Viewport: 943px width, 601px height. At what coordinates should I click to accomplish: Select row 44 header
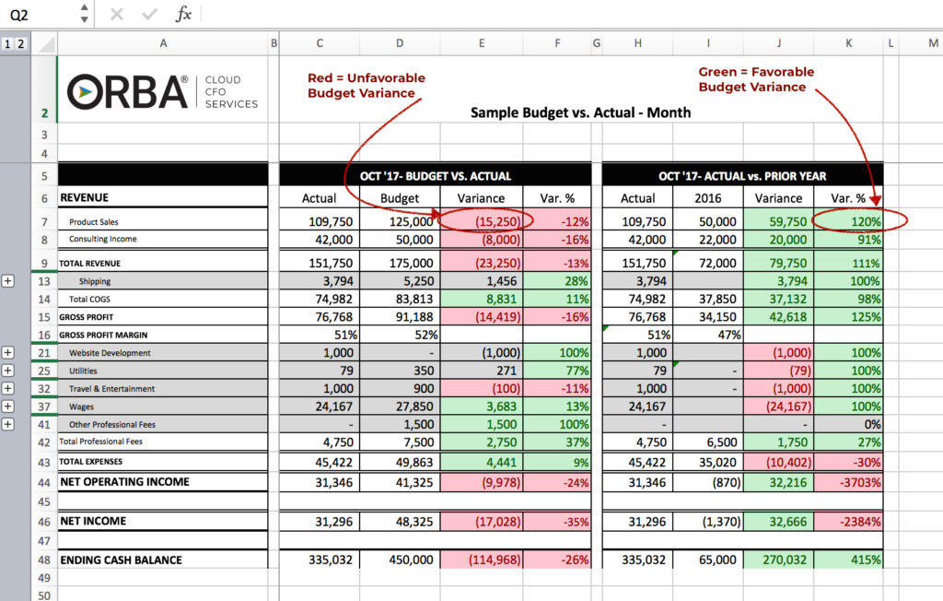tap(43, 480)
